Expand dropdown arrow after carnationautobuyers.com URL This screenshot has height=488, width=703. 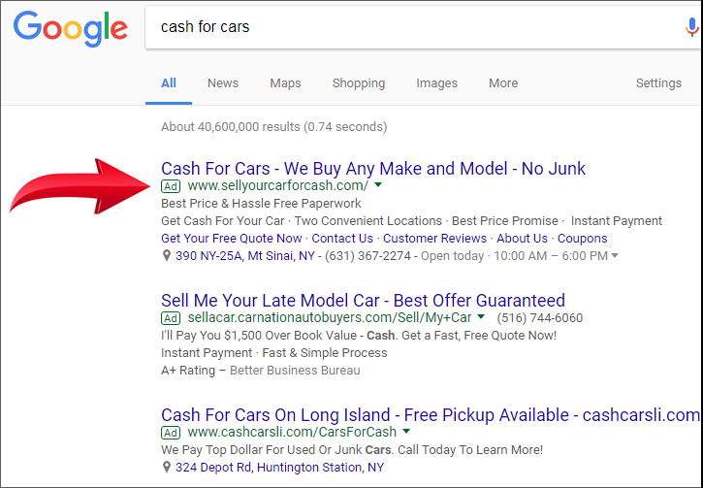[481, 316]
